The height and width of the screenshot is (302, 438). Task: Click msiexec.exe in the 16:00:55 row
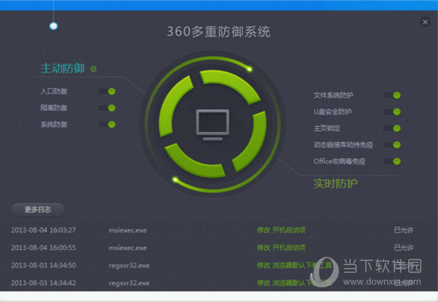point(128,248)
